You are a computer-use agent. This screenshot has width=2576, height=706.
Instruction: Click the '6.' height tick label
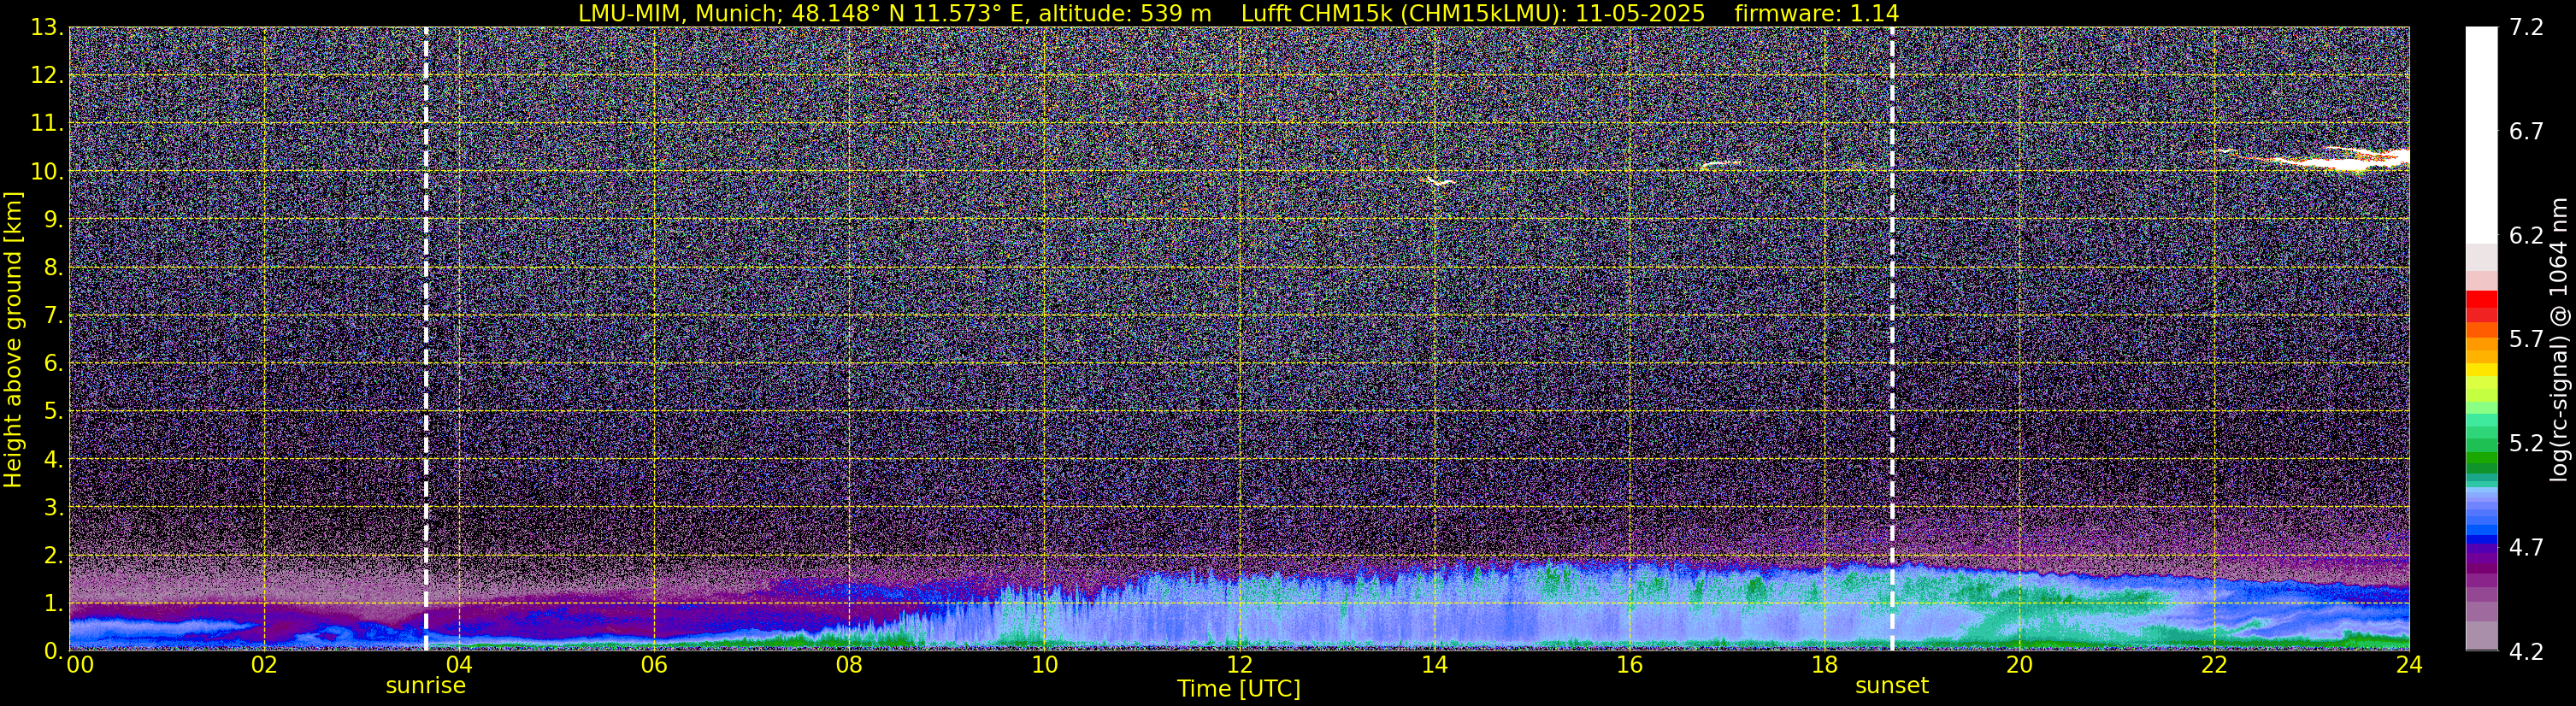(x=53, y=364)
